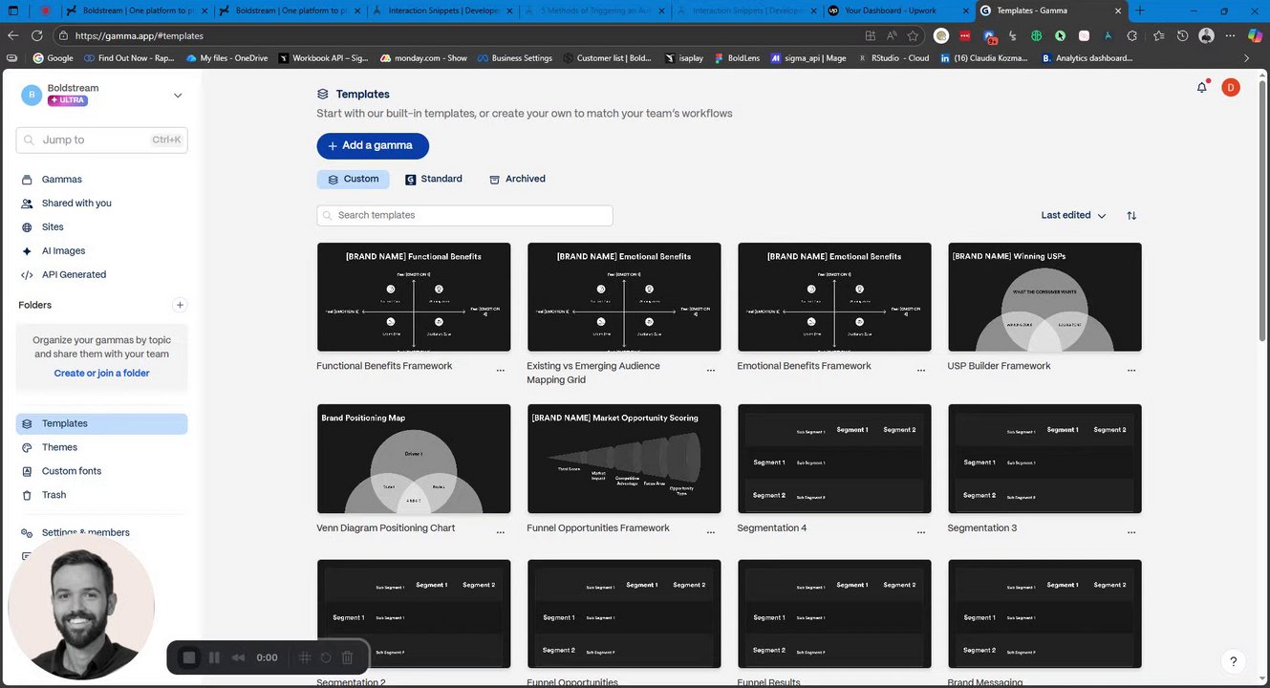Viewport: 1270px width, 688px height.
Task: Open options for Existing vs Emerging Audience Mapping Grid
Action: click(x=711, y=370)
